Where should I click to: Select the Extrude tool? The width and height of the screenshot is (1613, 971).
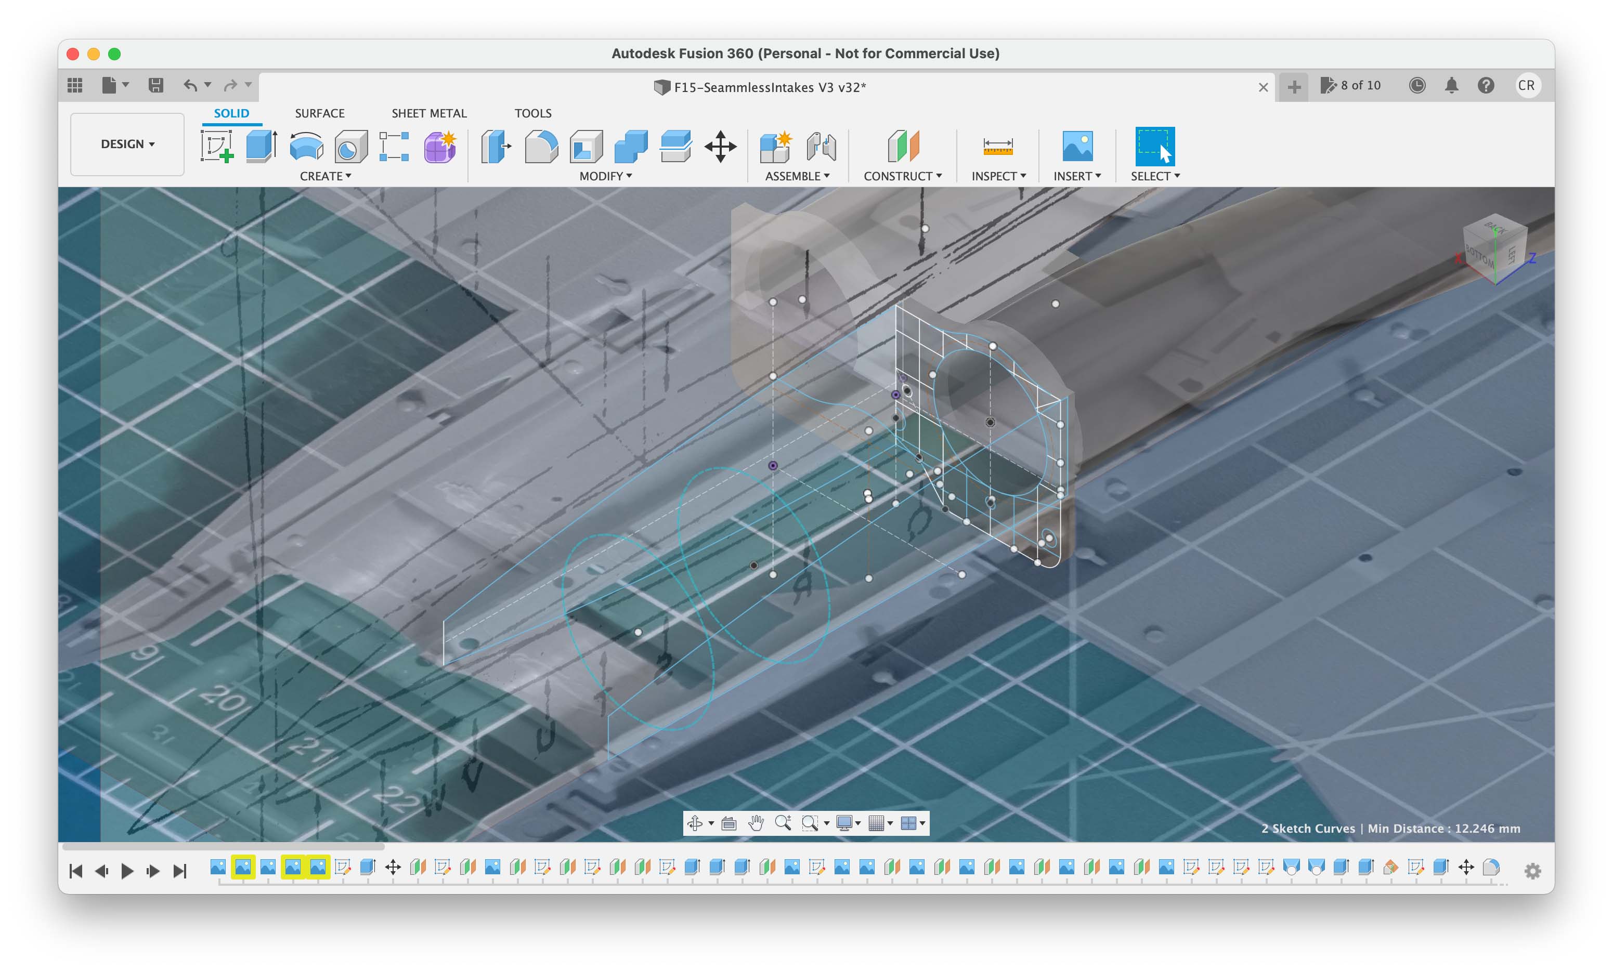tap(262, 146)
